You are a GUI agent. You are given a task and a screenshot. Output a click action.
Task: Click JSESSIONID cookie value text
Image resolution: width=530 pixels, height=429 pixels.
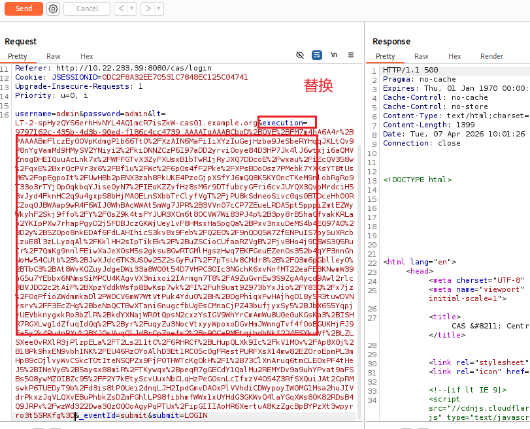[x=174, y=77]
